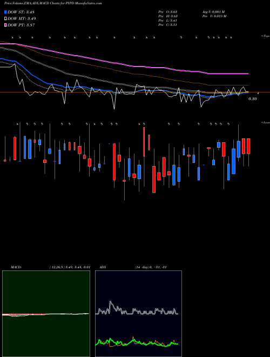Image resolution: width=270 pixels, height=357 pixels.
Task: Click the 0.30 price label on EMA chart
Action: coord(253,99)
